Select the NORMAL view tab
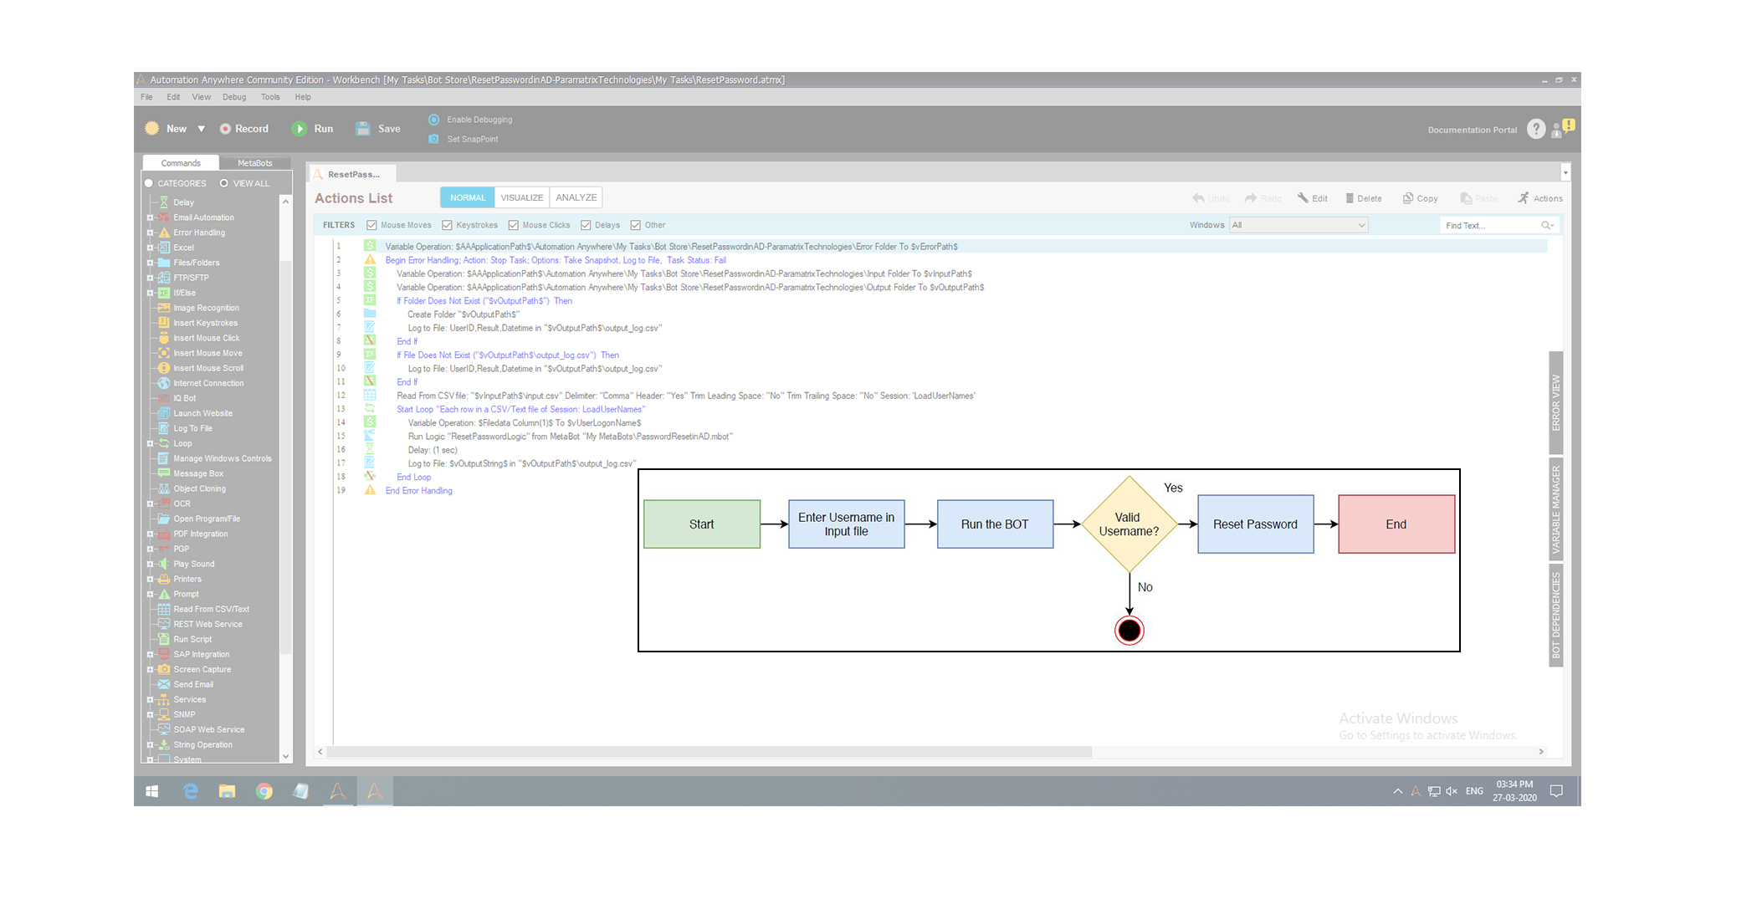1757x920 pixels. [468, 198]
